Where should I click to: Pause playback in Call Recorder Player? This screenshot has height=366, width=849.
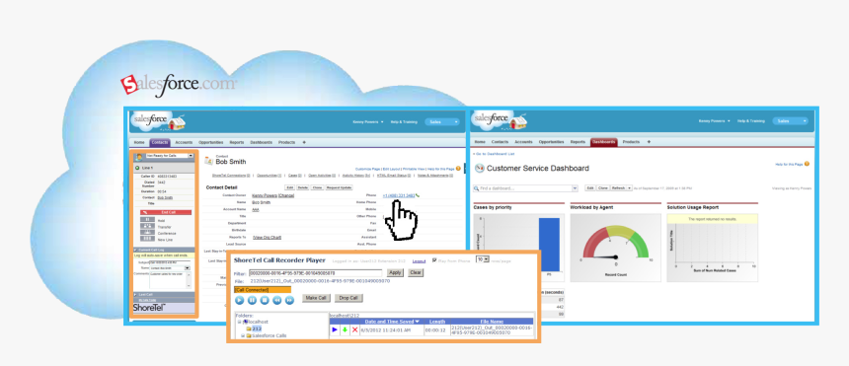[252, 300]
